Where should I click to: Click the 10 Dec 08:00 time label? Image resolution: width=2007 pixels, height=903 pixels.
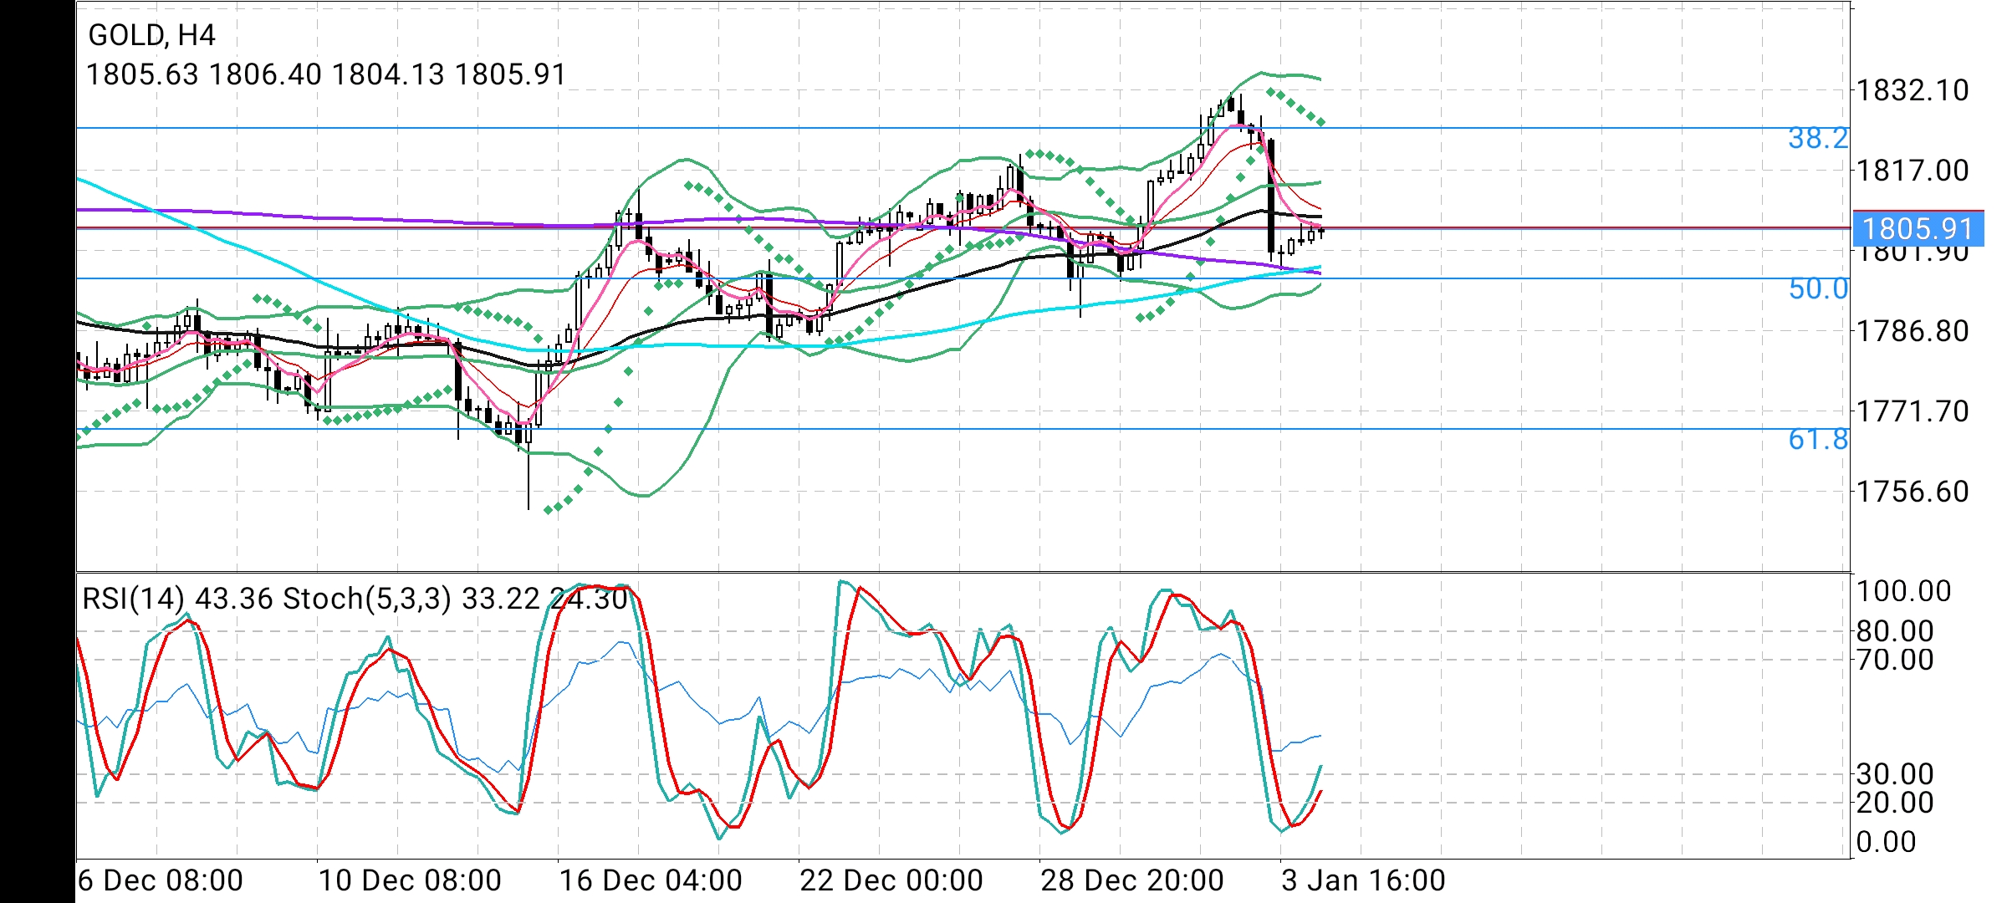pos(410,880)
